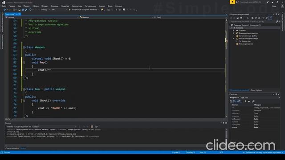Switch to the Solution Explorer bottom tab
This screenshot has height=160, width=285.
239,90
